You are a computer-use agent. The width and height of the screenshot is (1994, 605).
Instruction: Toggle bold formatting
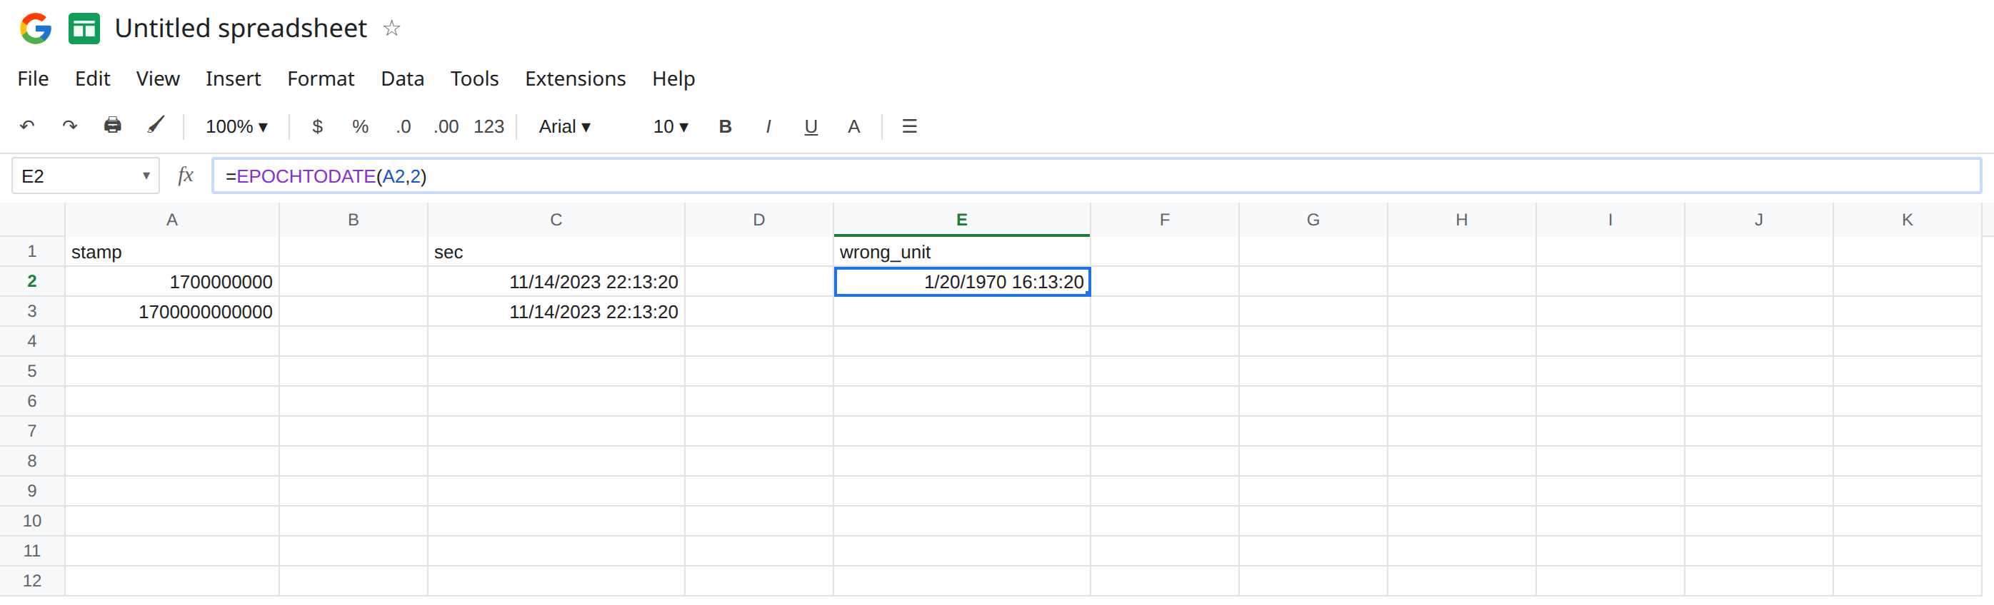[x=726, y=126]
